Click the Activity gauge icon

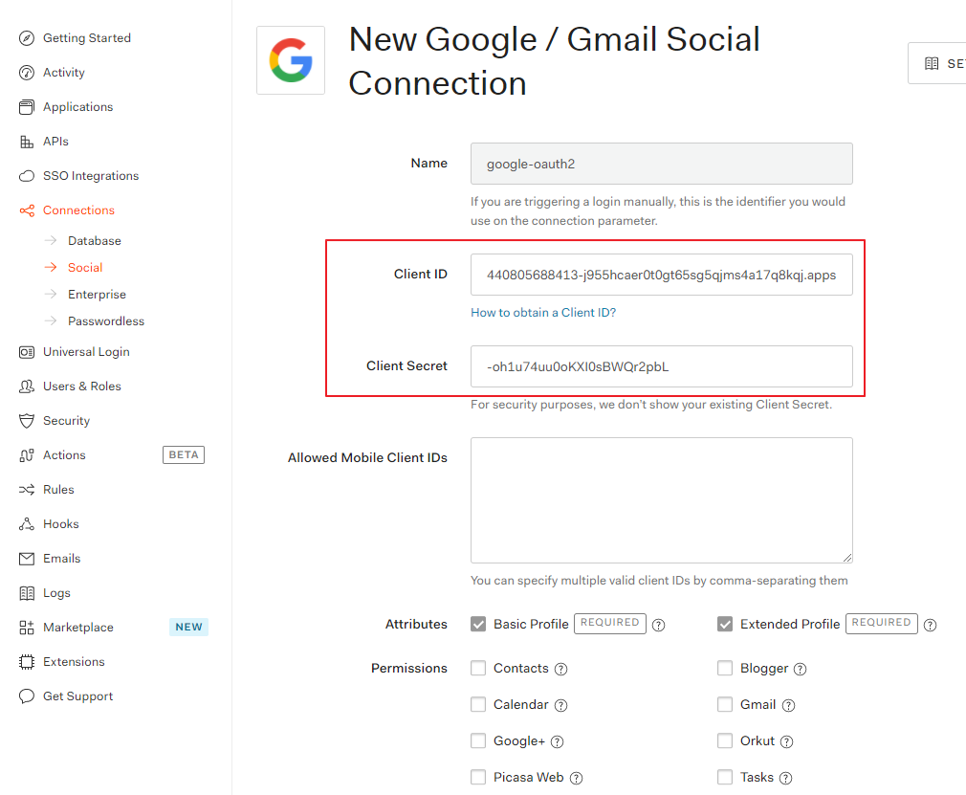coord(27,73)
